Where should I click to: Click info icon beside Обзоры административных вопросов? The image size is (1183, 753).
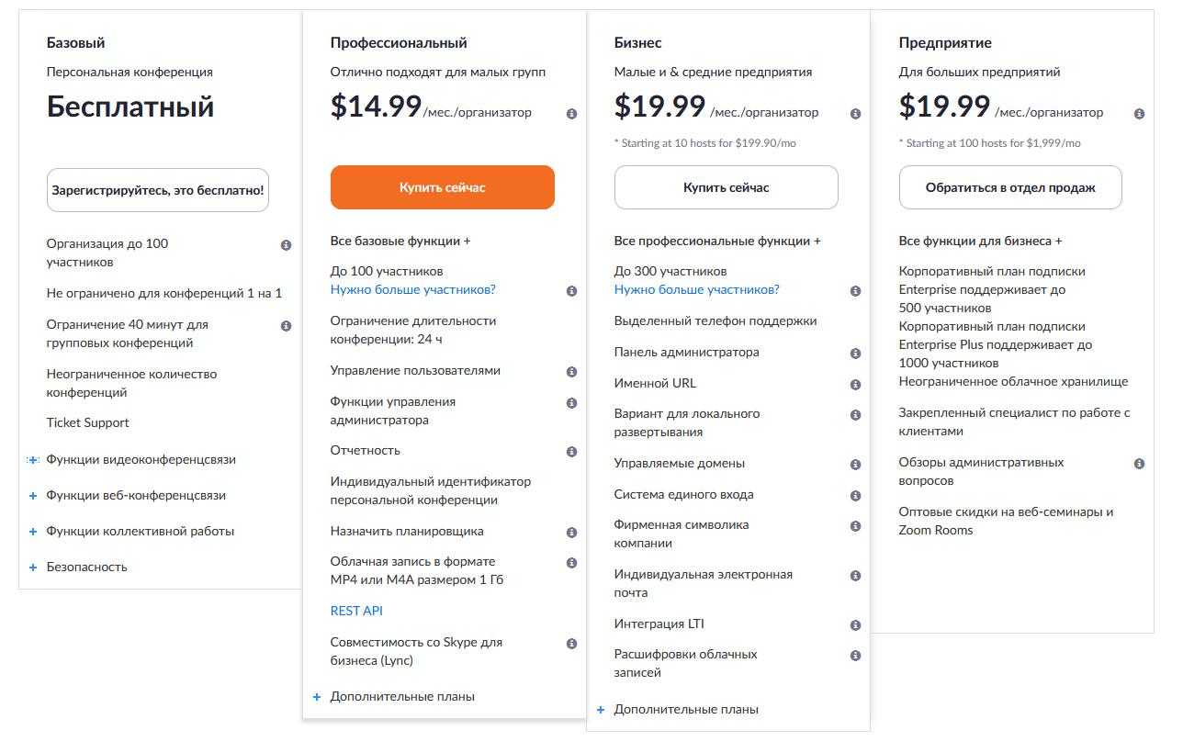(x=1139, y=464)
